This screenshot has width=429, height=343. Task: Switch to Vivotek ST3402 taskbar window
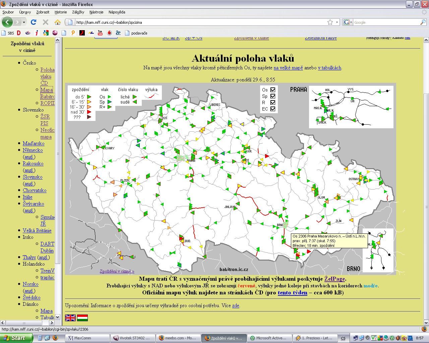pyautogui.click(x=133, y=338)
